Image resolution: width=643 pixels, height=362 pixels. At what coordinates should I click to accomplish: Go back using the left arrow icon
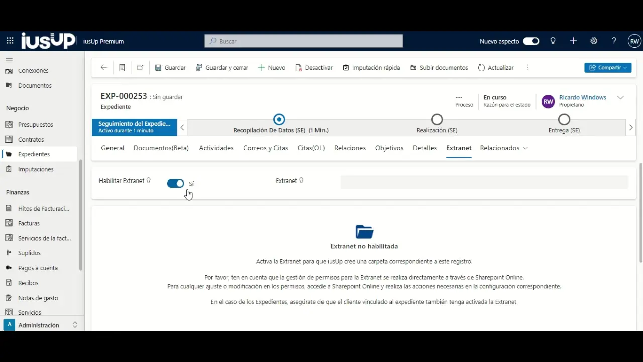104,68
